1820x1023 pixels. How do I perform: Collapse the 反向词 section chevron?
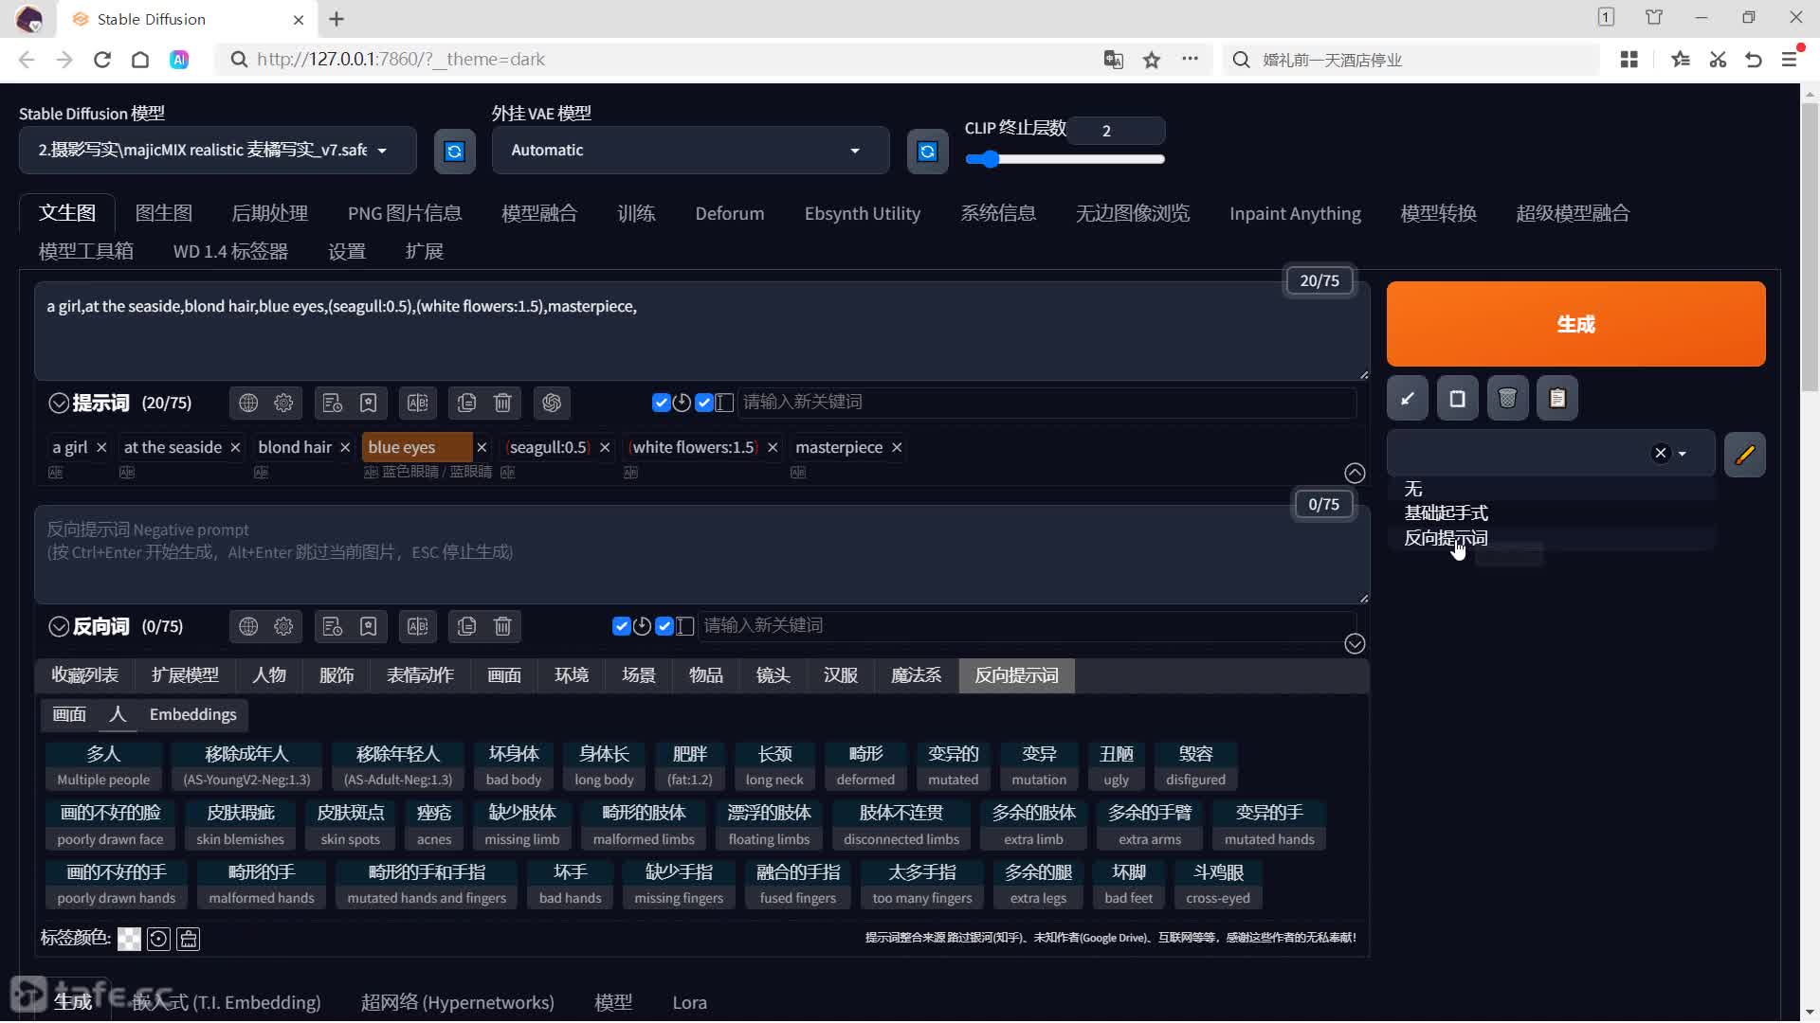coord(59,627)
